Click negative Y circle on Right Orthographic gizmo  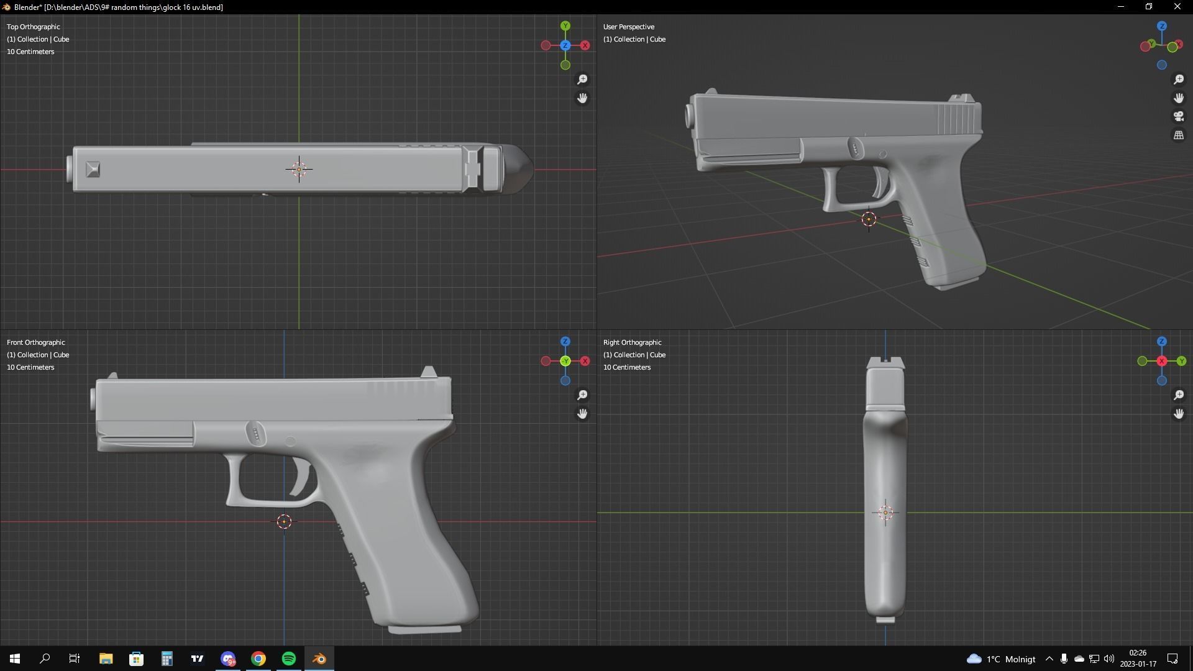1142,361
